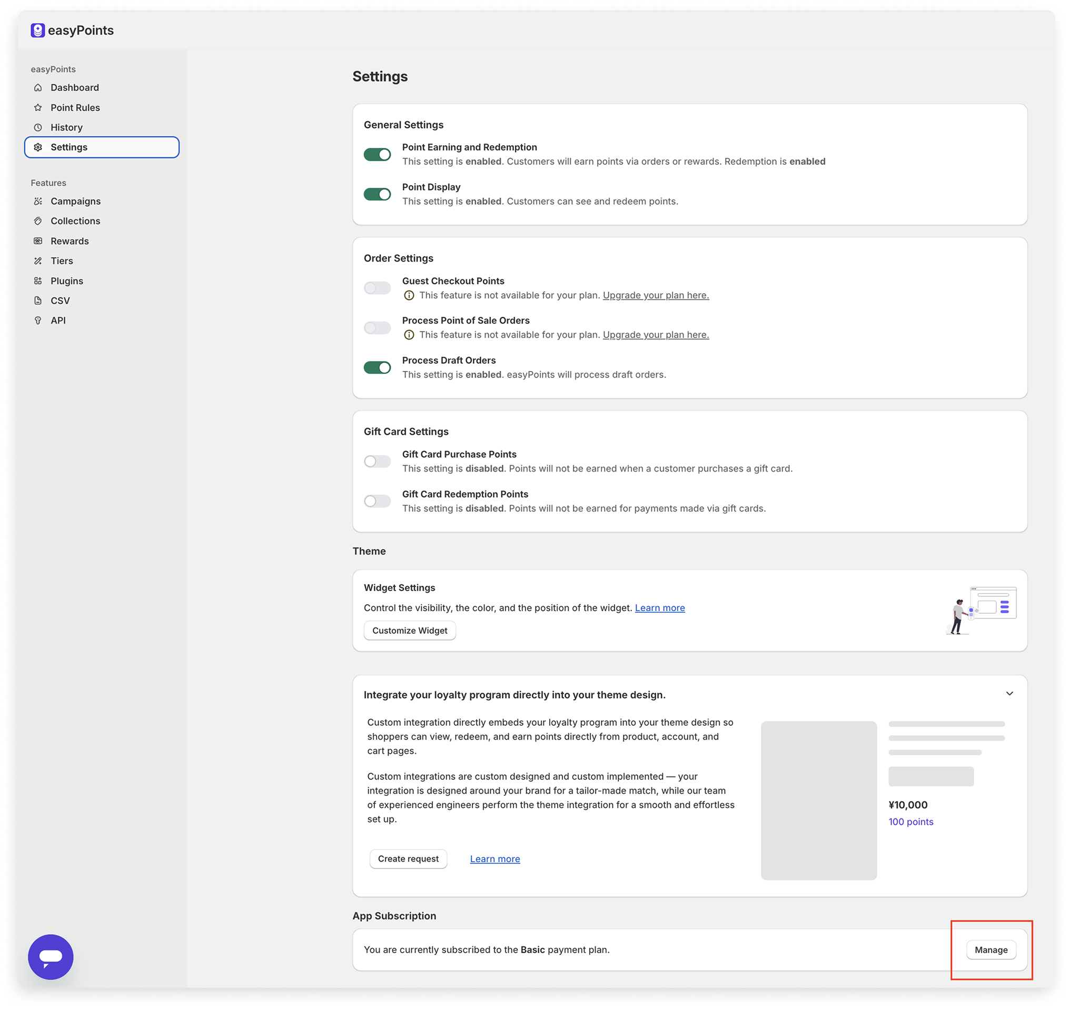Toggle Process Point of Sale Orders switch
This screenshot has width=1069, height=1009.
pyautogui.click(x=377, y=327)
